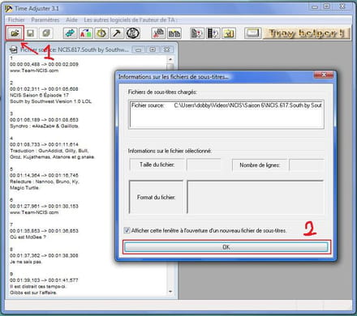Click the film strip with question mark icon
357x316 pixels.
click(x=213, y=33)
